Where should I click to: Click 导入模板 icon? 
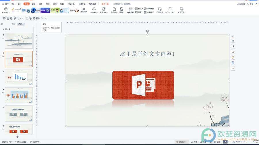point(145,8)
